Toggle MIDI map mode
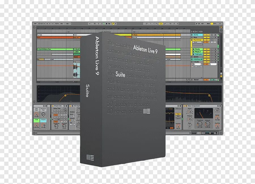 point(209,24)
